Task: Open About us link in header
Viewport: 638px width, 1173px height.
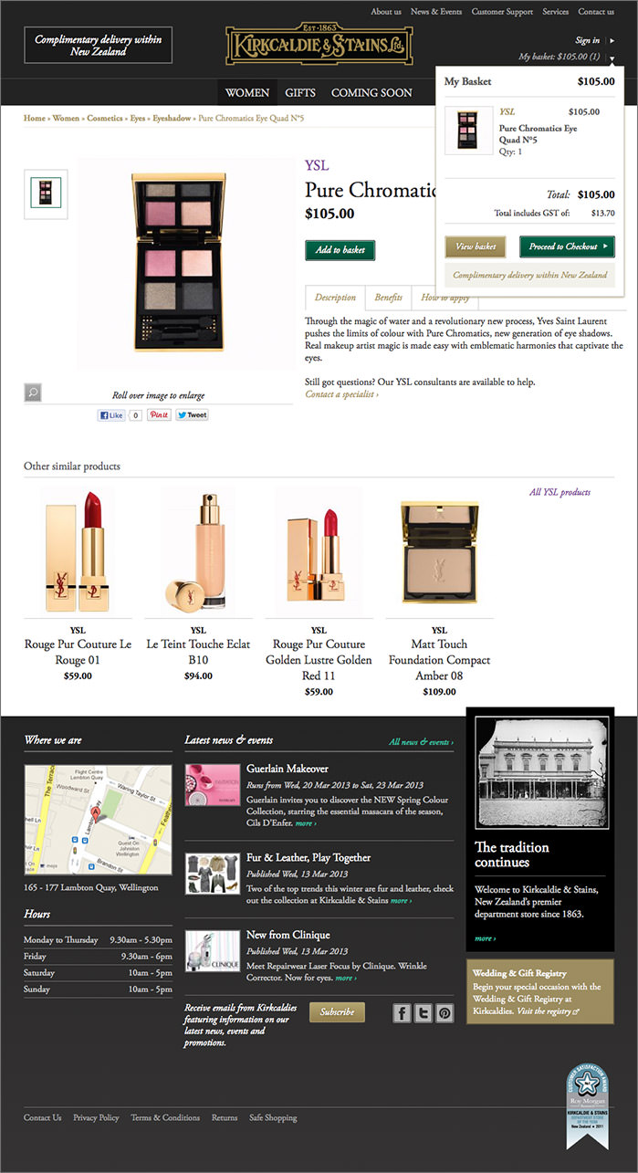Action: point(386,12)
